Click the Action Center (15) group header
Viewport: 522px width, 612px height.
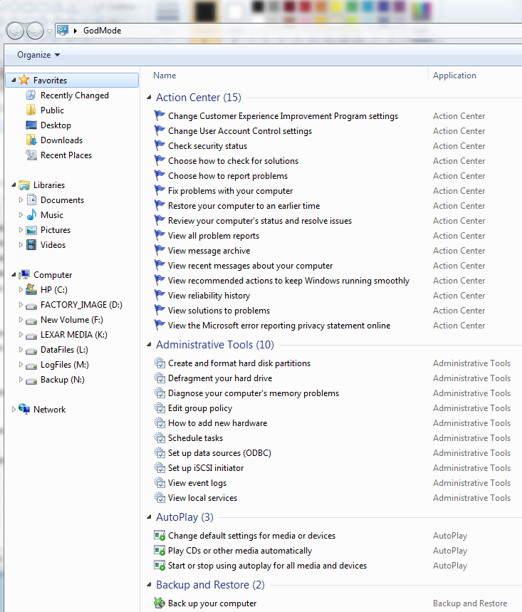point(199,97)
